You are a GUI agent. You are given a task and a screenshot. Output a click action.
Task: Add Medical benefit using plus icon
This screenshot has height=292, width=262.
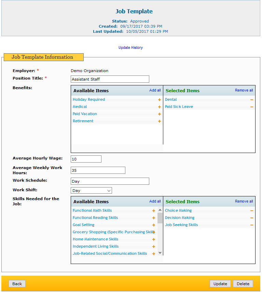[160, 107]
